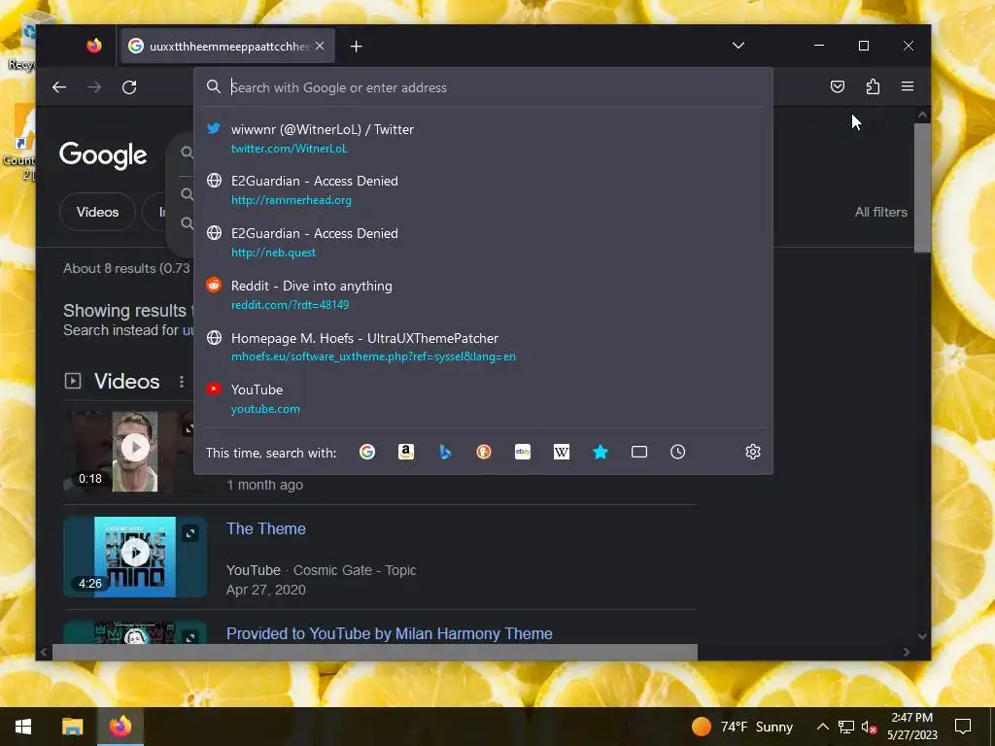
Task: Go back to the previous page
Action: click(59, 86)
